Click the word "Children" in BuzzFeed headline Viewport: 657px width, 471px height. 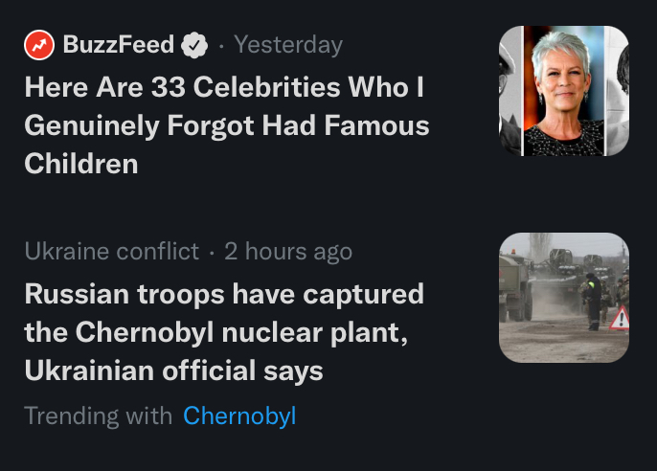[81, 164]
